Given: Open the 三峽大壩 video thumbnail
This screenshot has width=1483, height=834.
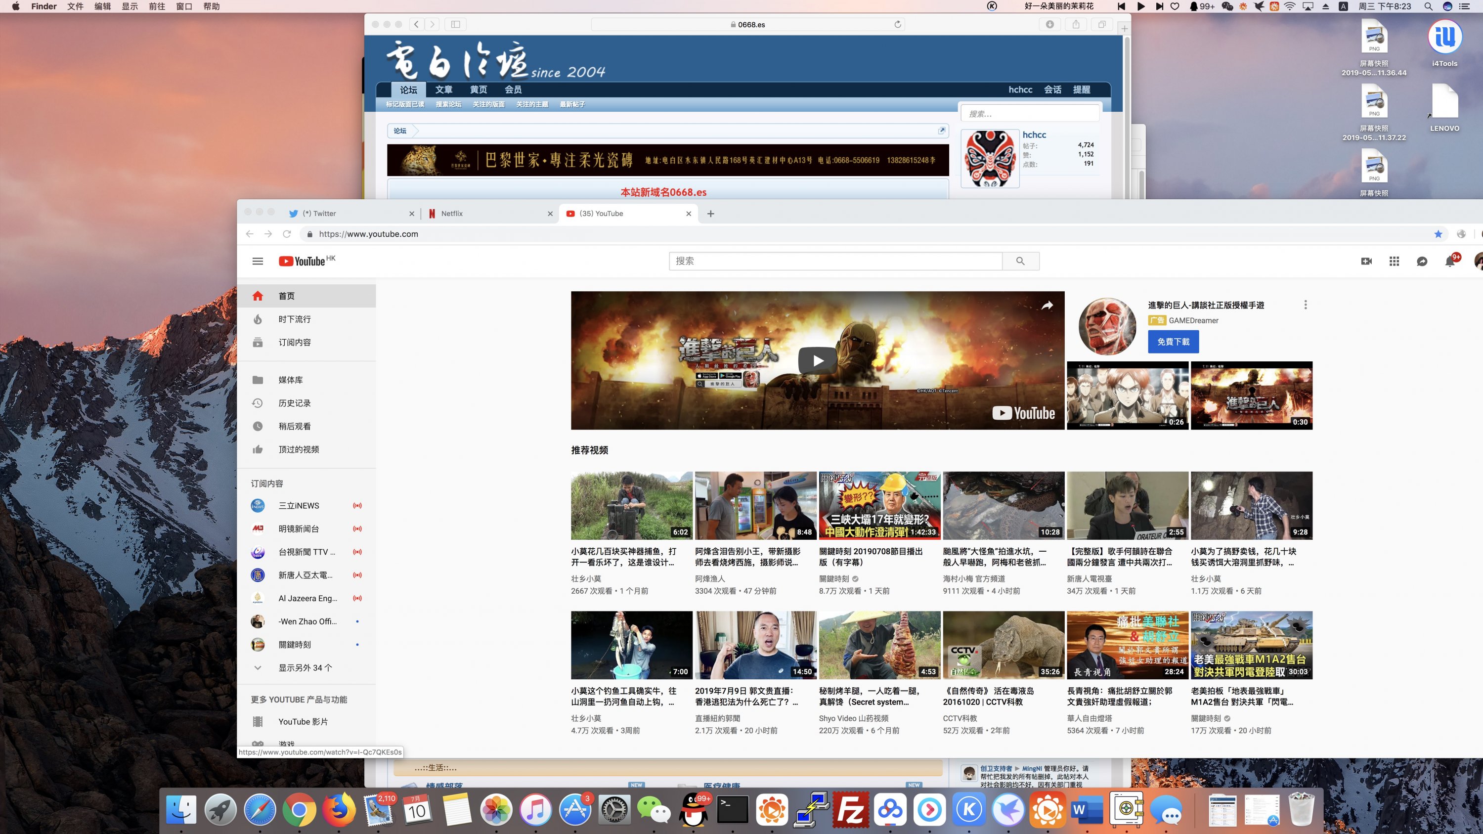Looking at the screenshot, I should coord(879,505).
